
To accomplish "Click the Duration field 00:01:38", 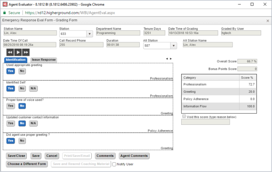I will point(123,45).
